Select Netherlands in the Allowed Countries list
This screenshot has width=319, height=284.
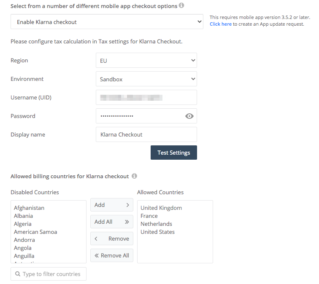pyautogui.click(x=156, y=224)
